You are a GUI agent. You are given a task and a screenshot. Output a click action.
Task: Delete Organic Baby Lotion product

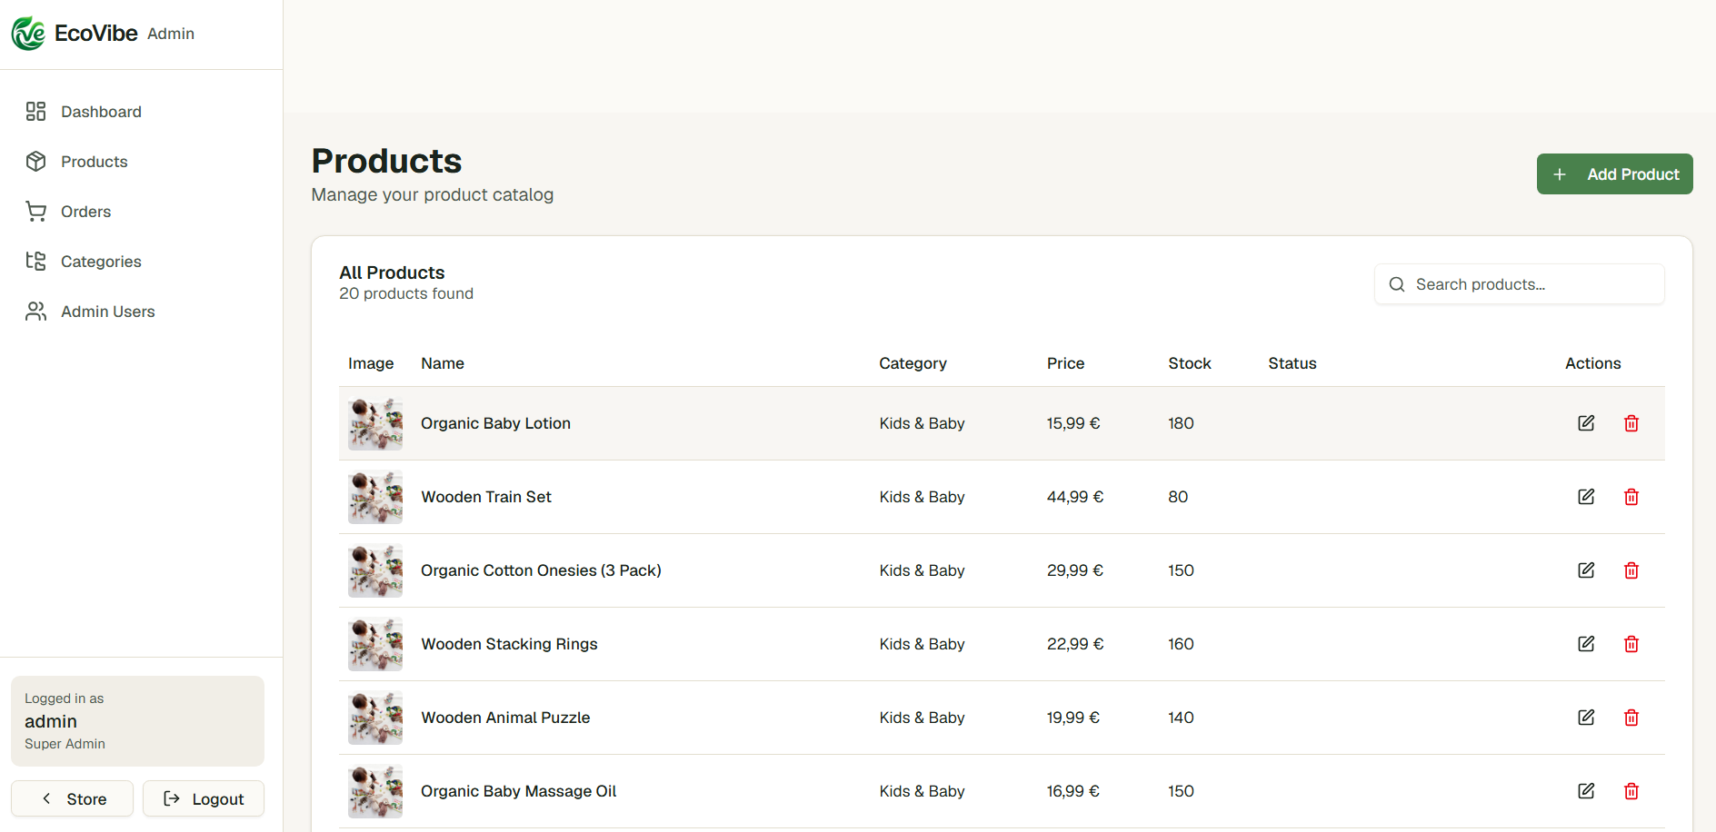tap(1631, 423)
